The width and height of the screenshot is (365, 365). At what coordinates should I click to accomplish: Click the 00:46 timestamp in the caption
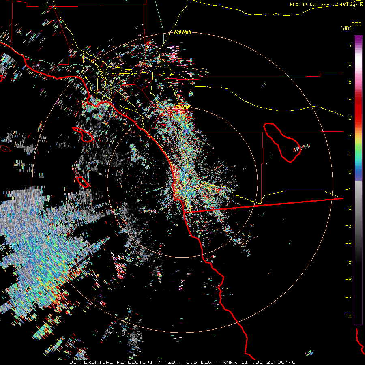(288, 362)
